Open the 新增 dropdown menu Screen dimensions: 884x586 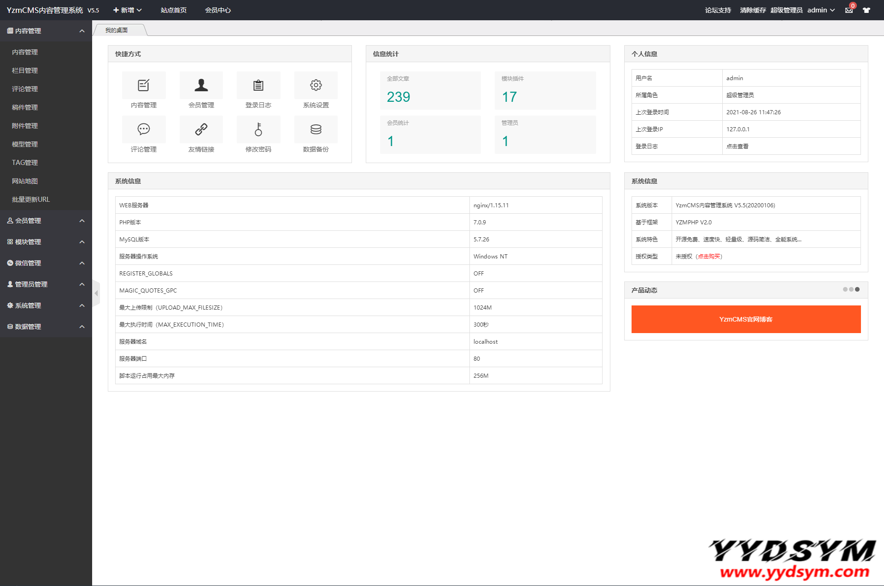click(127, 10)
